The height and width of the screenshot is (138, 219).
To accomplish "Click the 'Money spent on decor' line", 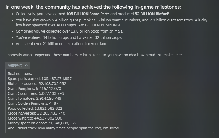I will pos(42,123).
